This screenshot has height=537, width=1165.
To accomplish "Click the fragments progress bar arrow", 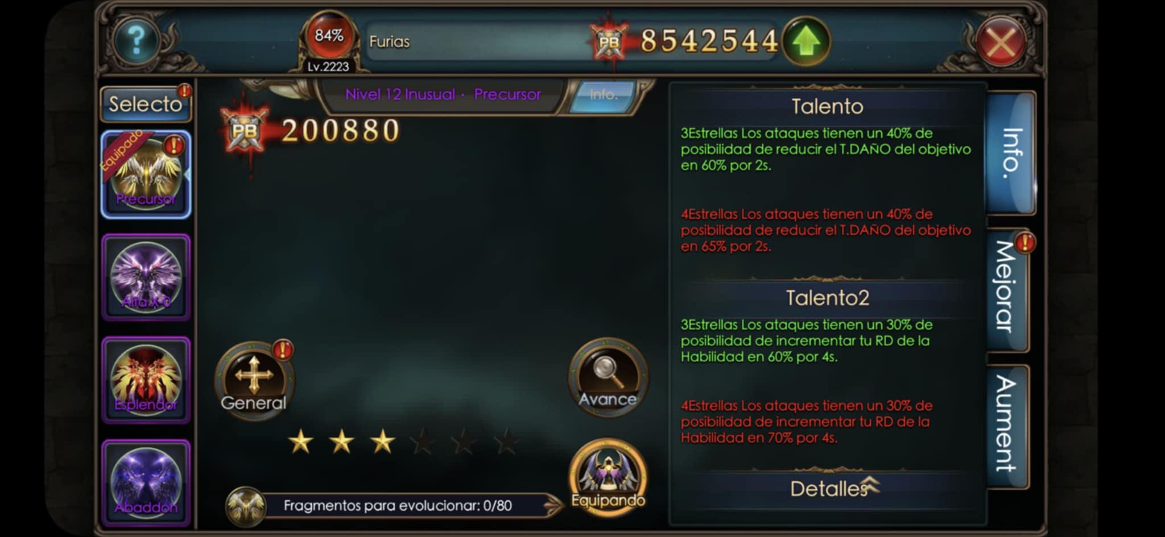I will click(x=553, y=505).
